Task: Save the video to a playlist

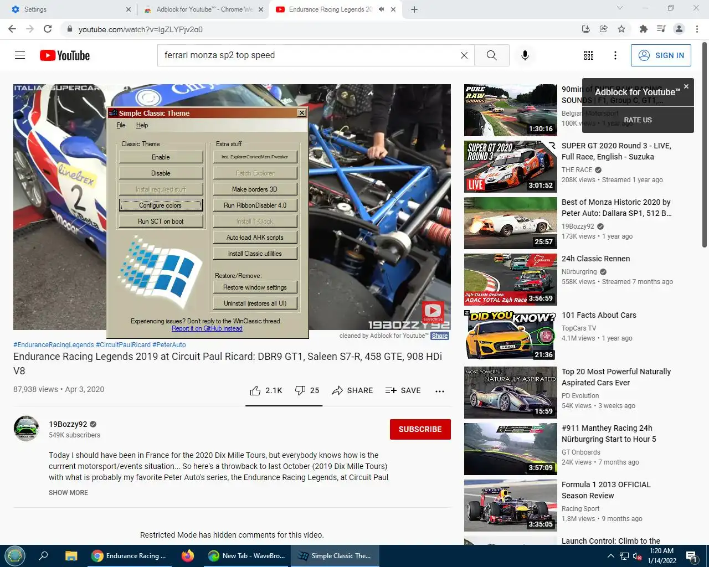Action: coord(403,390)
